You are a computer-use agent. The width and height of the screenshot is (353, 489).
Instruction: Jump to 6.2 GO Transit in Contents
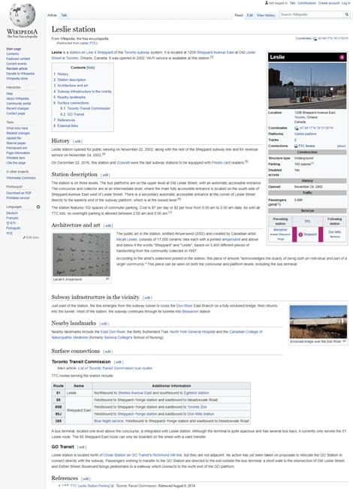[75, 114]
